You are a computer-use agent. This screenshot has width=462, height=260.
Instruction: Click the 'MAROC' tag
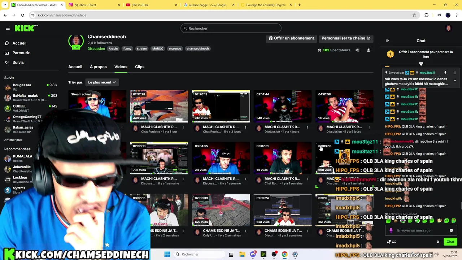pyautogui.click(x=158, y=49)
